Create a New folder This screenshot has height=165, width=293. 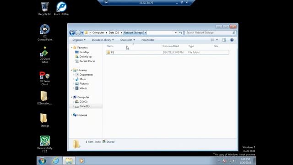[147, 40]
